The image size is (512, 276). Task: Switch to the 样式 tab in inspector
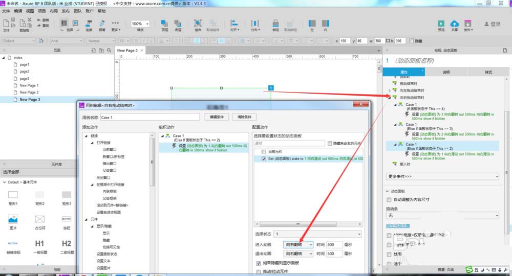488,72
